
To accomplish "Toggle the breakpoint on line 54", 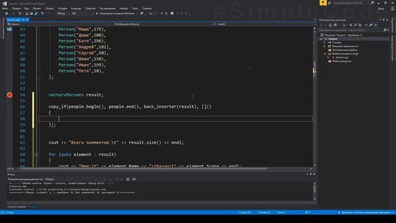I will (x=10, y=95).
